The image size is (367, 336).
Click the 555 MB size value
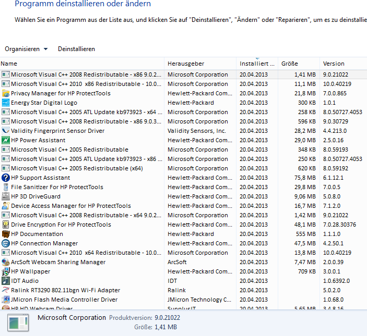[x=306, y=234]
